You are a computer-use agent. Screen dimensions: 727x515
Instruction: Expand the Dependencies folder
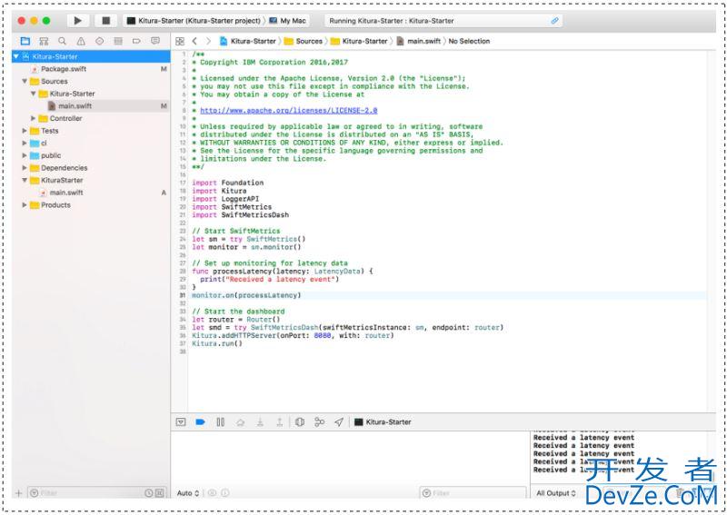tap(25, 168)
